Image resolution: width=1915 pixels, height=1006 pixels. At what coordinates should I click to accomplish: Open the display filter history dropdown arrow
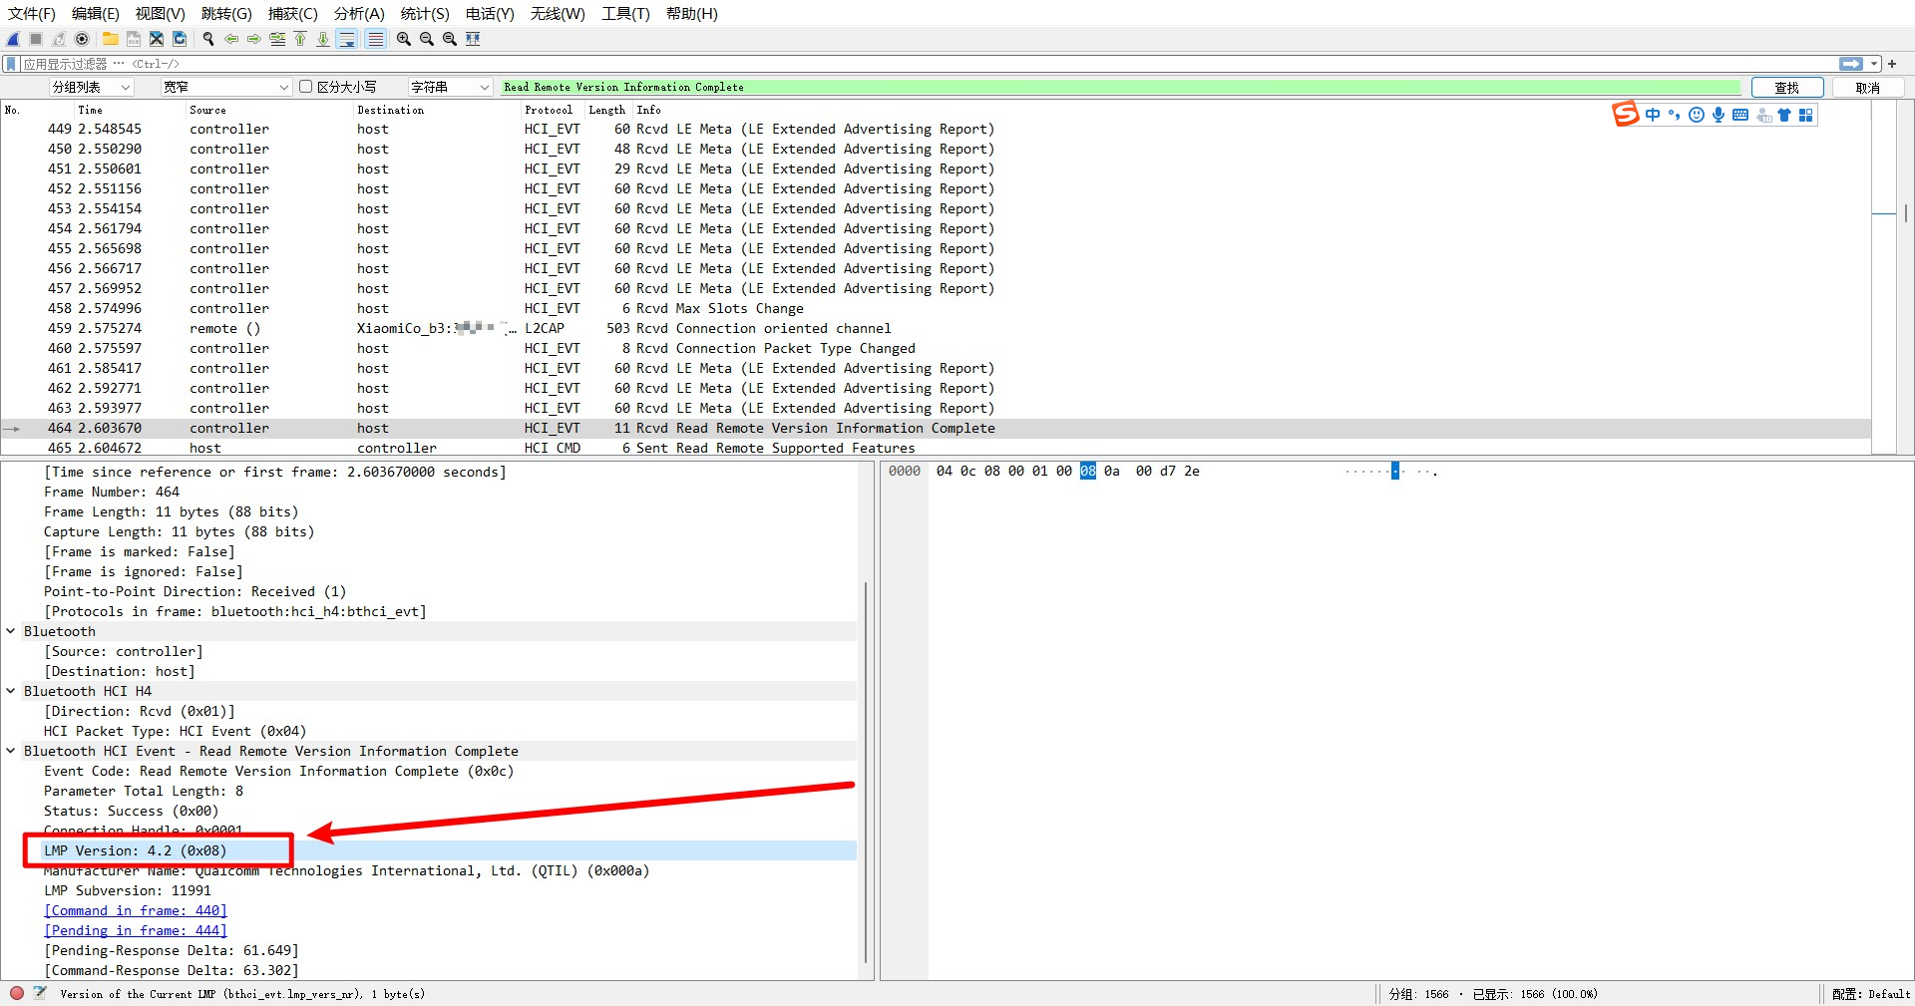(x=1874, y=64)
